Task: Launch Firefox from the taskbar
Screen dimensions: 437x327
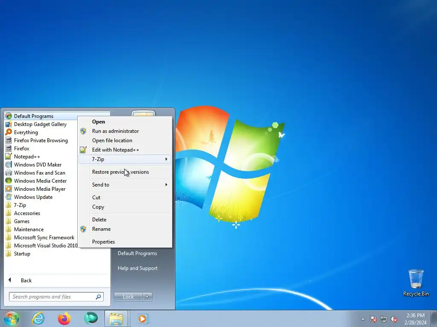Action: 64,318
